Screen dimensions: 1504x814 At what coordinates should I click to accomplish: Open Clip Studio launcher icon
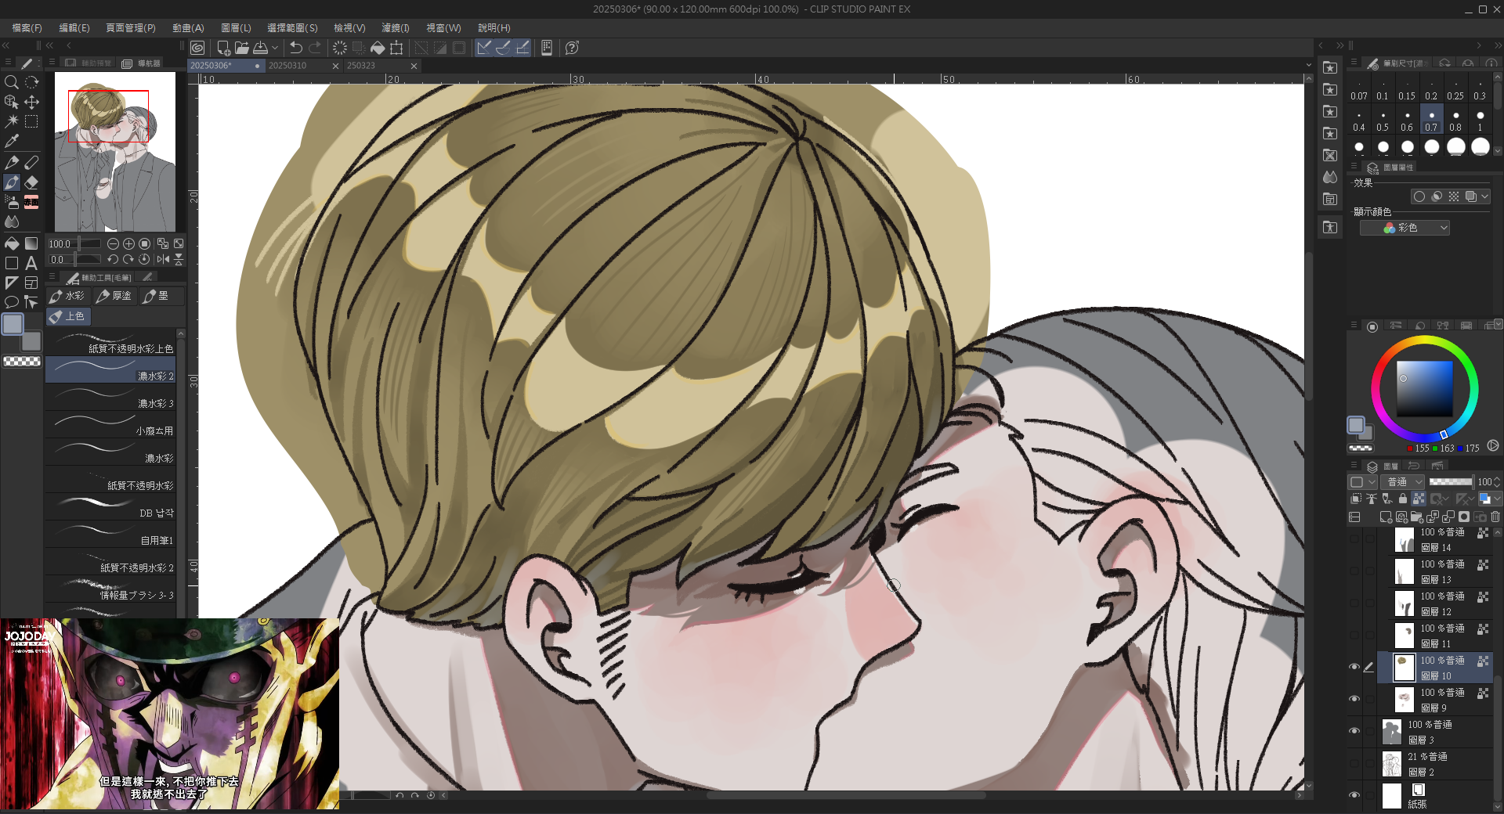197,48
